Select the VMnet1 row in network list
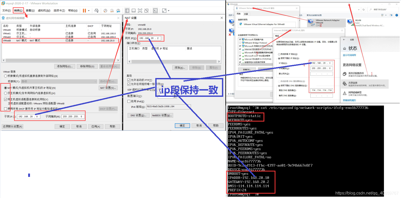The width and height of the screenshot is (401, 198). 60,33
